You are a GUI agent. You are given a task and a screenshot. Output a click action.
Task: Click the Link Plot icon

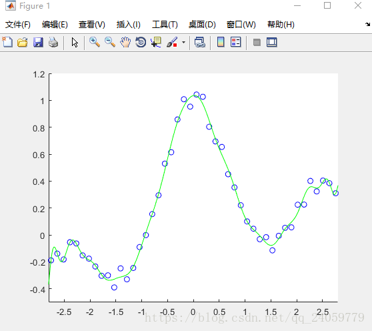click(x=200, y=43)
